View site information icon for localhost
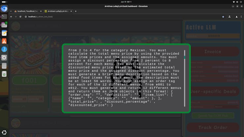244x137 pixels. 26,17
